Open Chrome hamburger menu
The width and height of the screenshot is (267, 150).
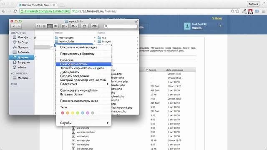click(x=263, y=11)
